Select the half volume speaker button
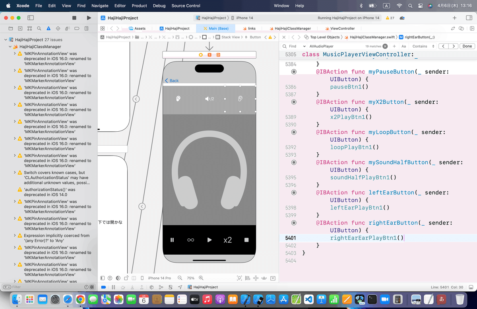Screen dimensions: 477x309 (209, 99)
